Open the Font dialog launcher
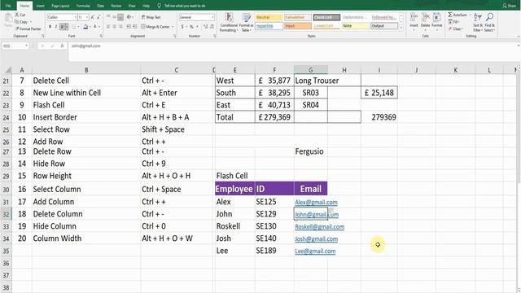 click(x=101, y=36)
